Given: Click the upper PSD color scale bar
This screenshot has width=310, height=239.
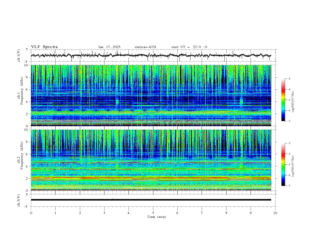Looking at the screenshot, I should point(283,100).
